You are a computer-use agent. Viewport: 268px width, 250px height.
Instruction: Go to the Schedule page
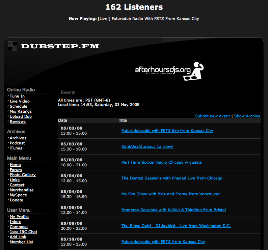coord(19,106)
